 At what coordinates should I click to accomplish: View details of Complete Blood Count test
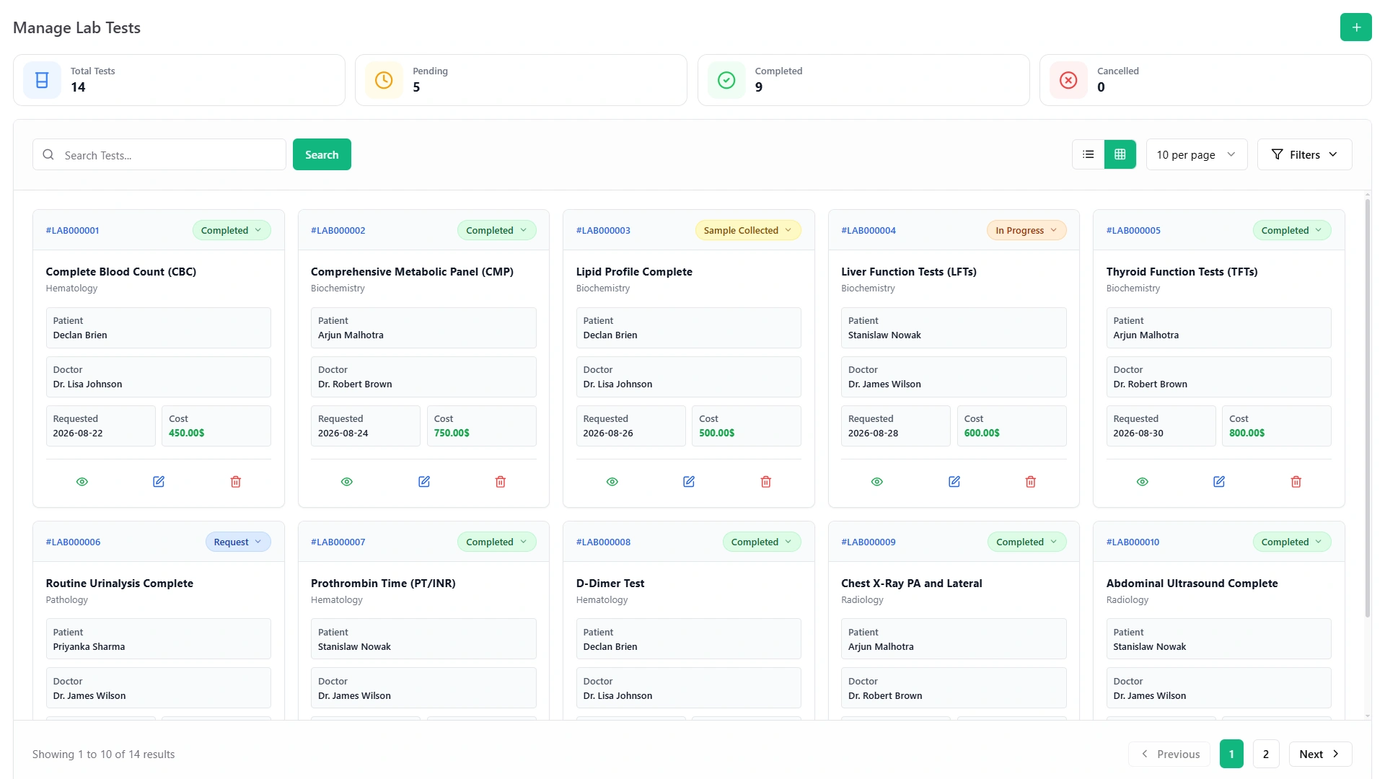click(x=82, y=482)
